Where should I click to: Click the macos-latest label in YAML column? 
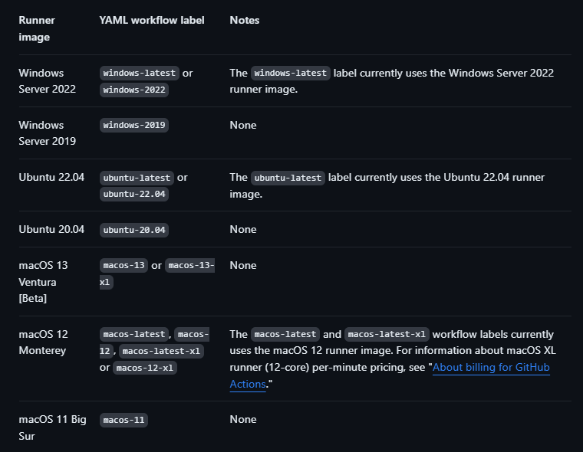point(134,334)
